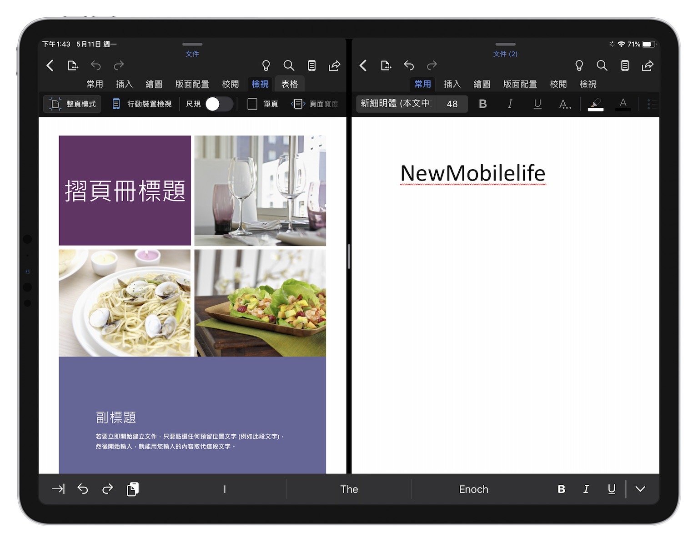Image resolution: width=698 pixels, height=543 pixels.
Task: Open the font size 48 dropdown
Action: click(452, 104)
